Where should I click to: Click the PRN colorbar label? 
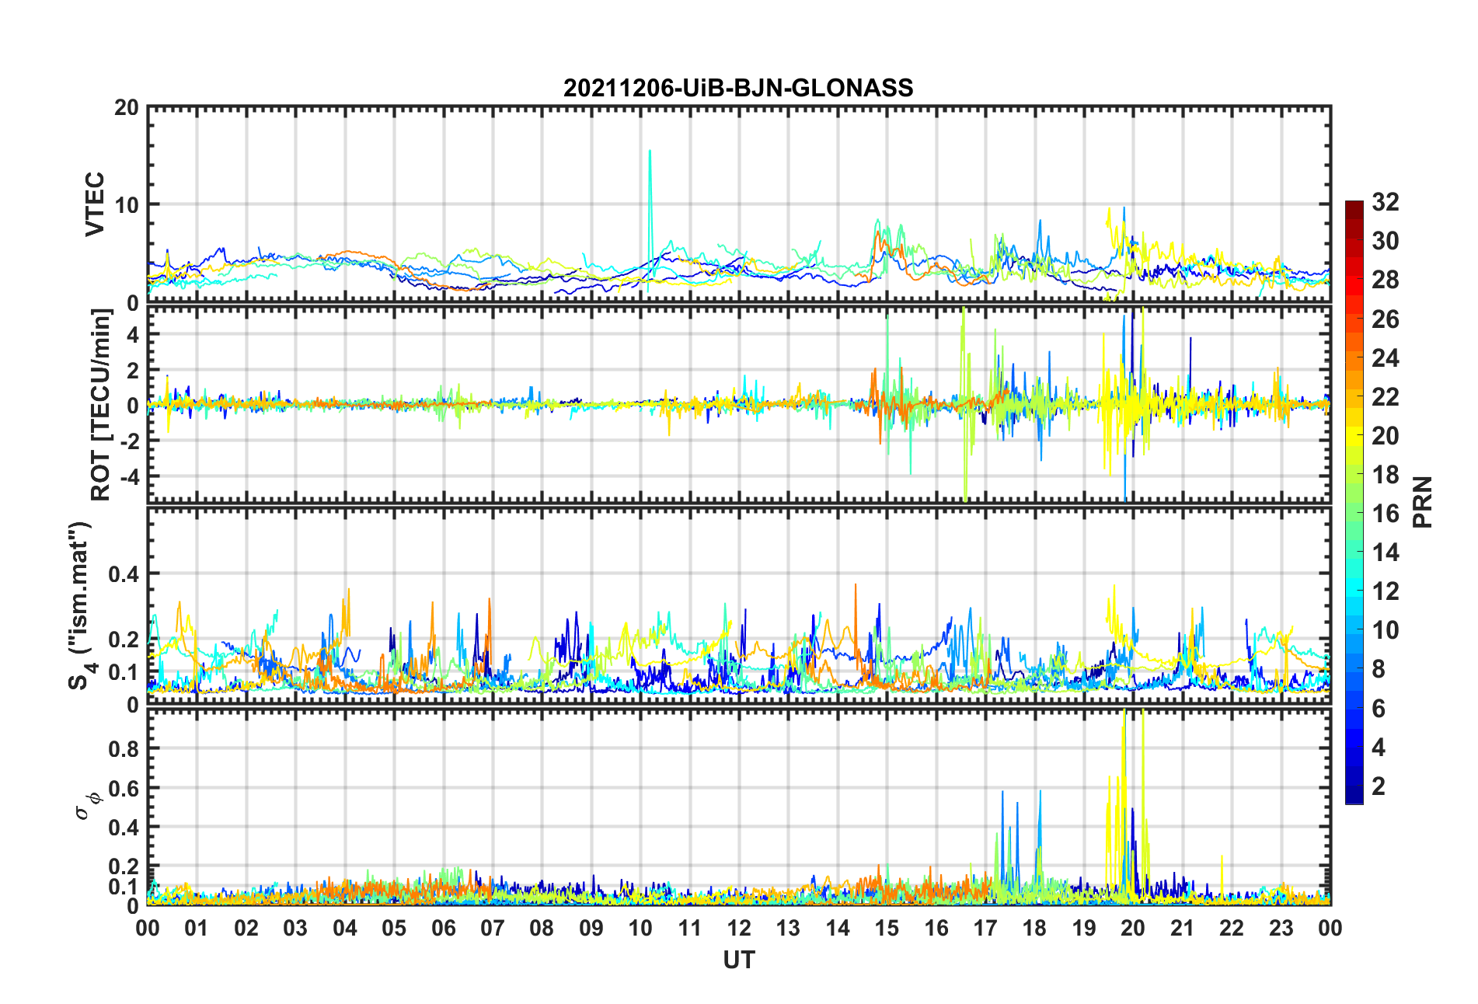[1423, 503]
